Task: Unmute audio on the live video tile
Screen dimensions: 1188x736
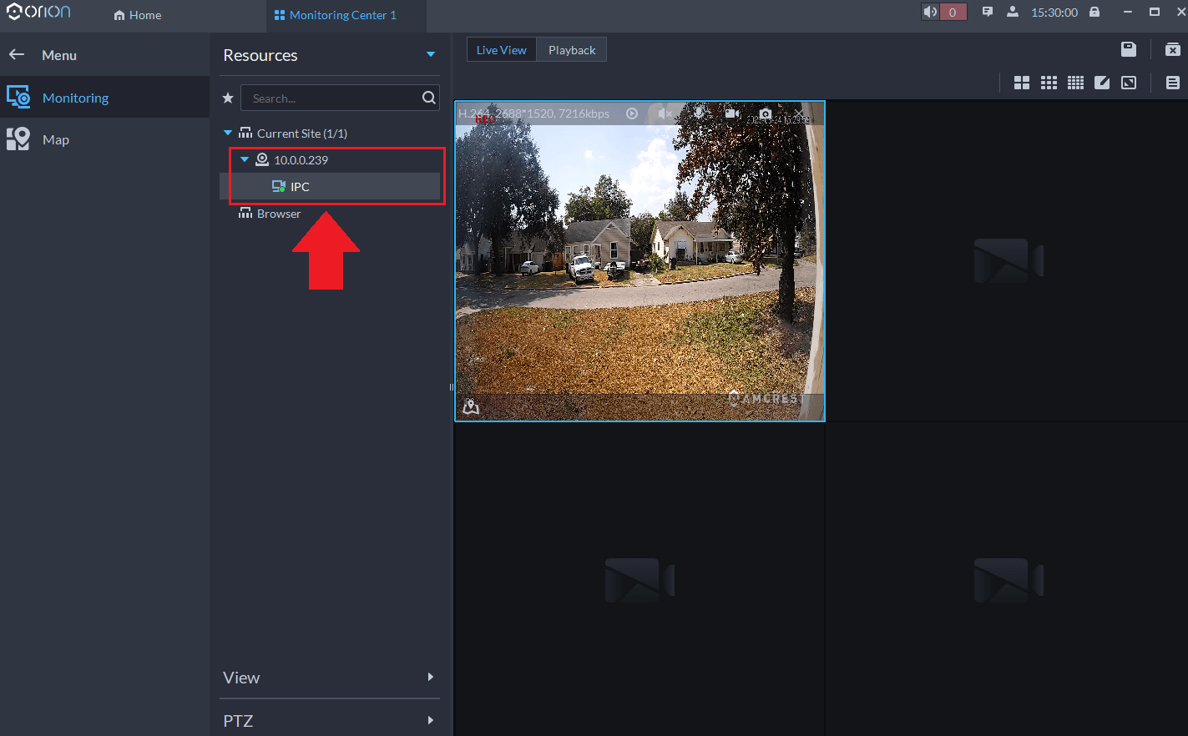Action: [665, 113]
